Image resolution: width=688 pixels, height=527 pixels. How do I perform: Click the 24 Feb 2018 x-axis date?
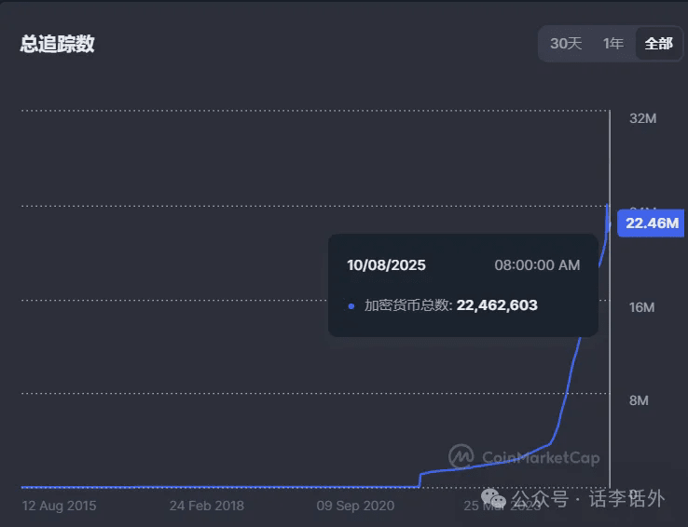pyautogui.click(x=207, y=506)
